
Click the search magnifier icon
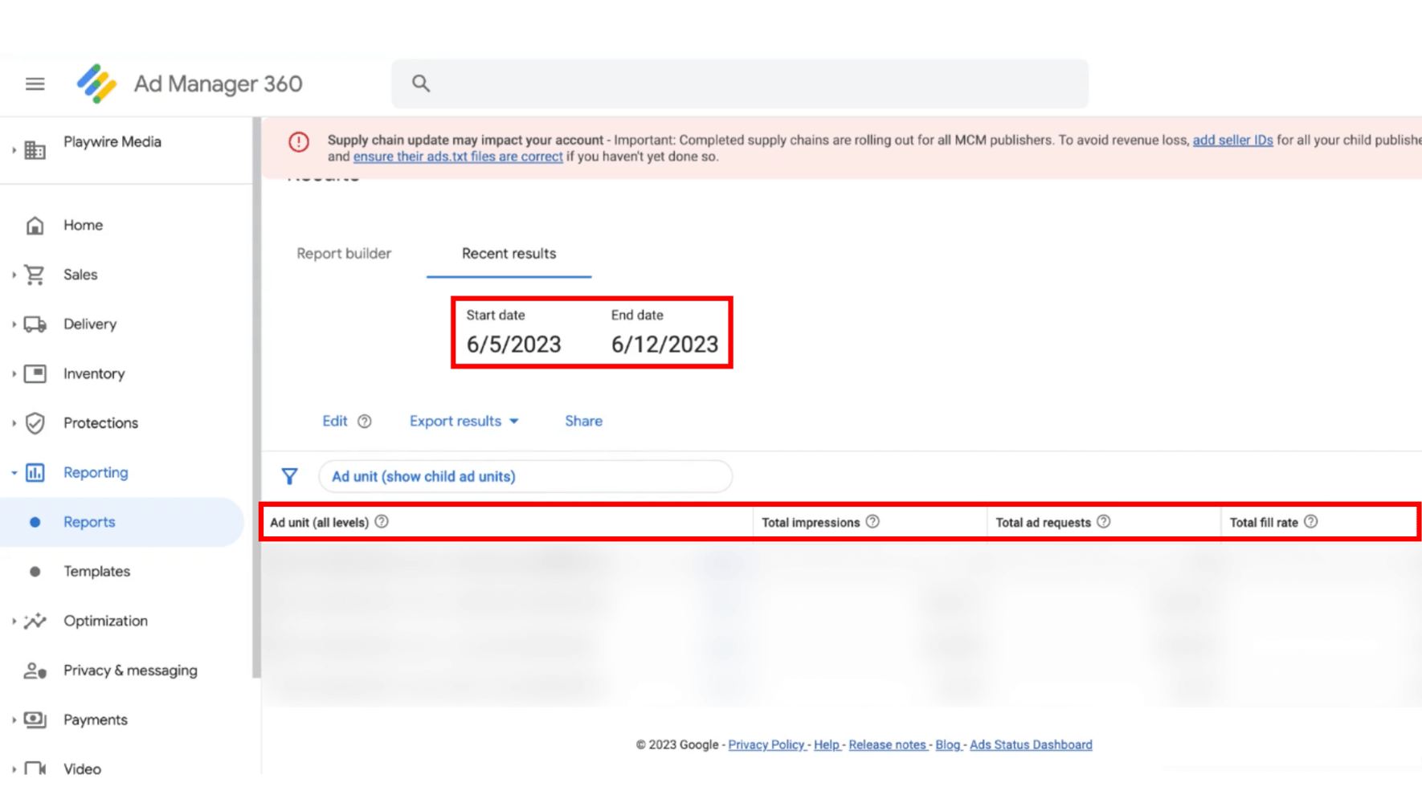pyautogui.click(x=421, y=84)
